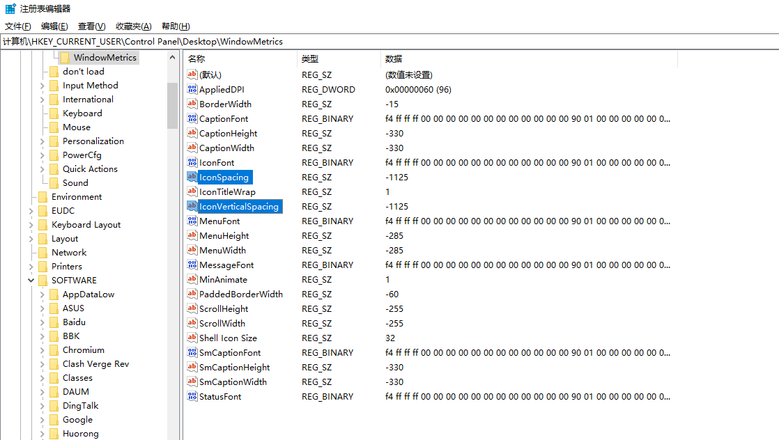Click the SmCaptionFont binary icon

pyautogui.click(x=192, y=352)
